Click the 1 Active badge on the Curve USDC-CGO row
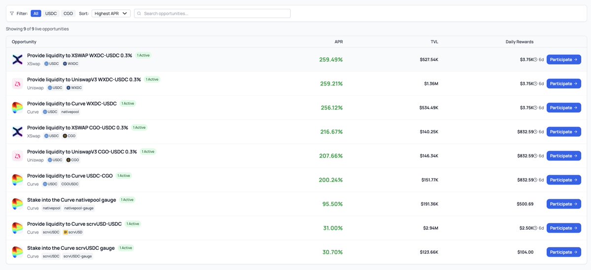Screen dimensions: 591x270 tap(124, 176)
